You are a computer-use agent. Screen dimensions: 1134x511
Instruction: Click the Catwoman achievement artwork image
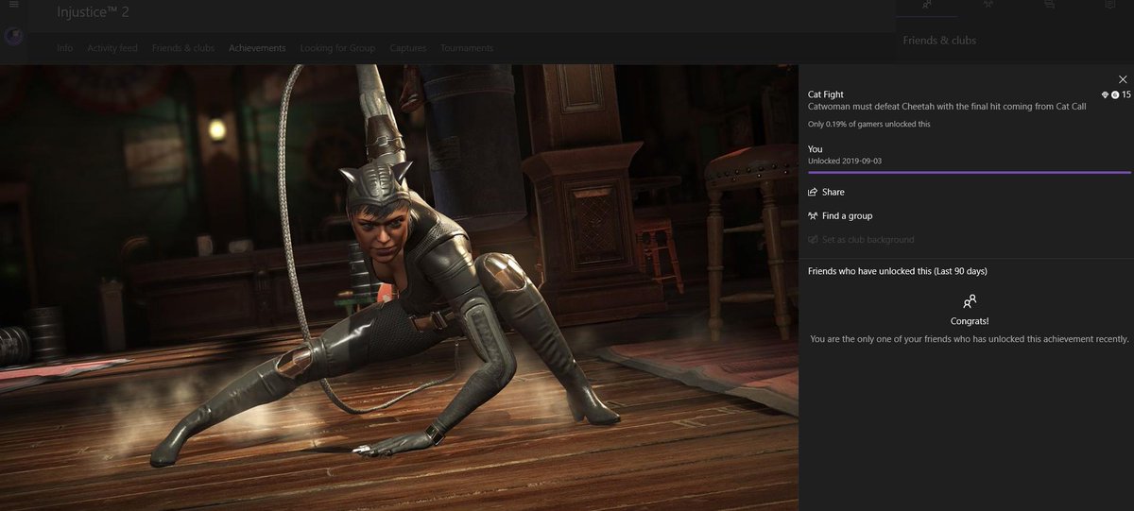399,287
